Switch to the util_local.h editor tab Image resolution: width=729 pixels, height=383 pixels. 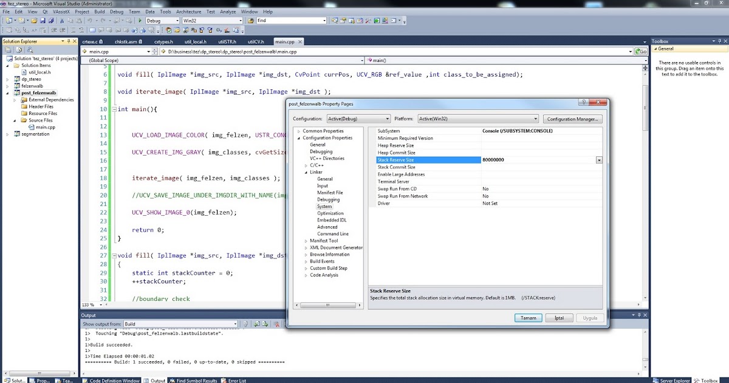[196, 42]
